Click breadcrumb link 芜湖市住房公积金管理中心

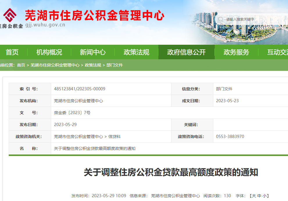coord(55,65)
